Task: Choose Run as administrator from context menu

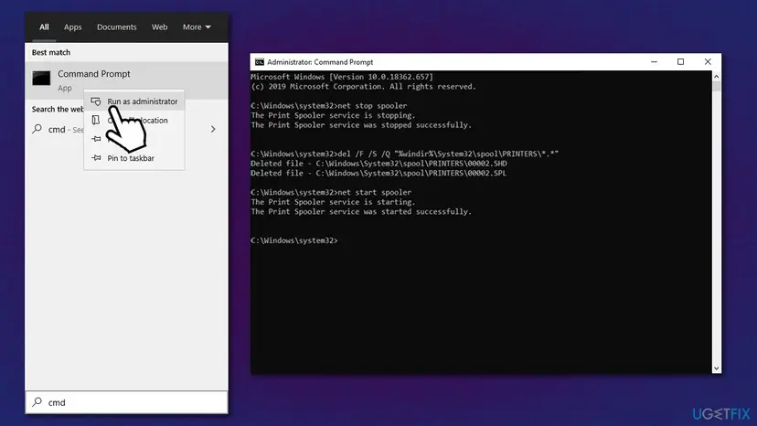Action: point(134,101)
